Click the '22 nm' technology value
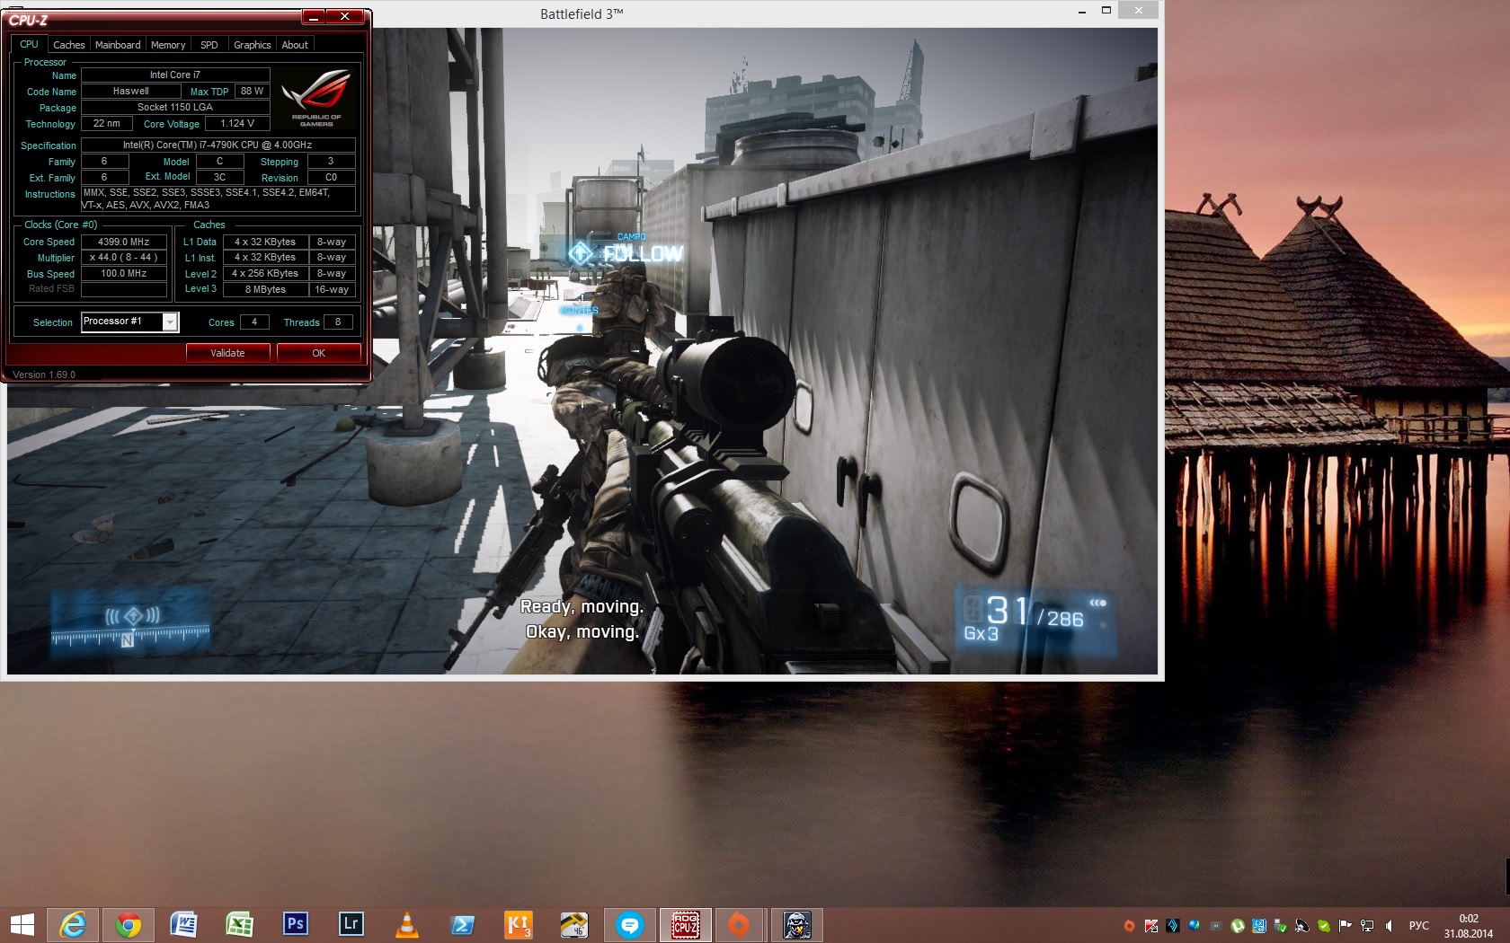1510x943 pixels. coord(106,124)
